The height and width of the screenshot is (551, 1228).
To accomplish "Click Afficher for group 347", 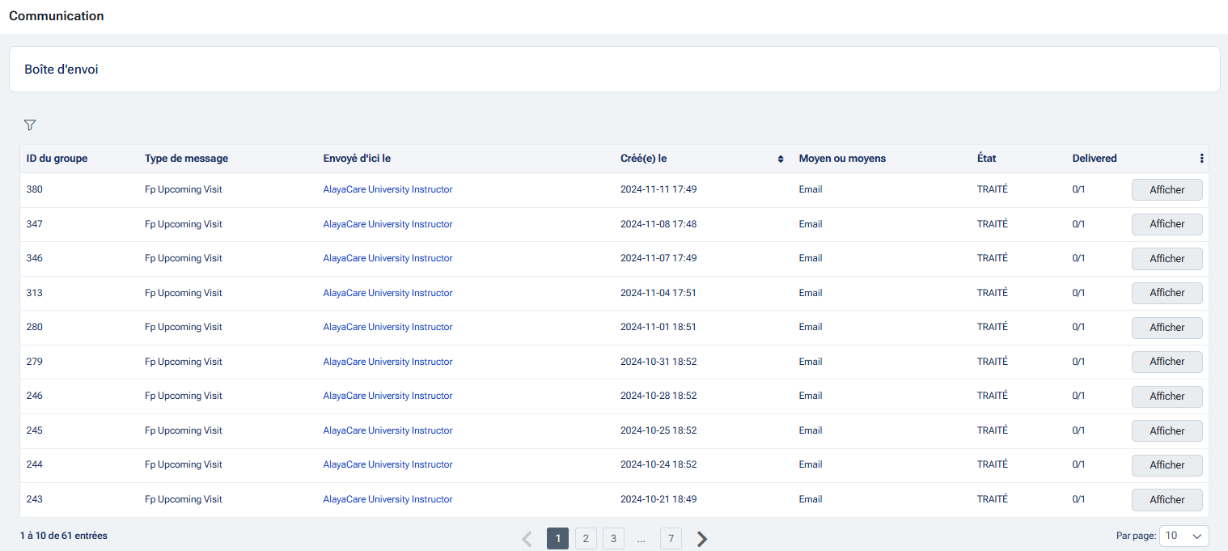I will tap(1167, 224).
